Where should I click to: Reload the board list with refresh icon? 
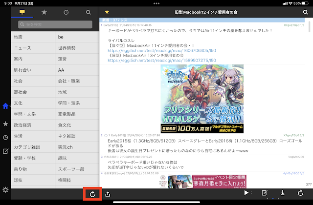pos(92,194)
